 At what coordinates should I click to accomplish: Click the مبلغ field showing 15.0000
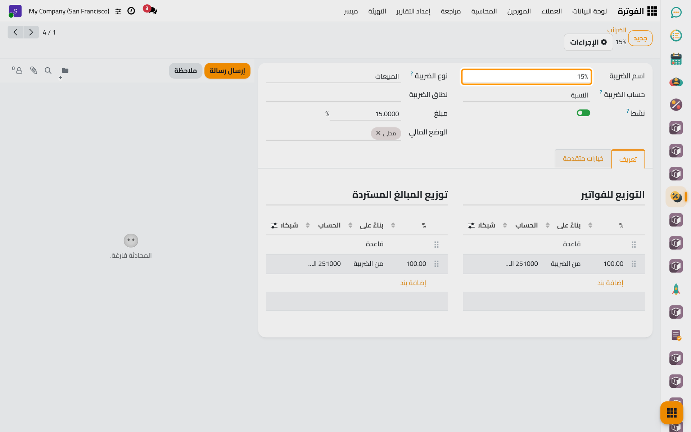tap(365, 114)
